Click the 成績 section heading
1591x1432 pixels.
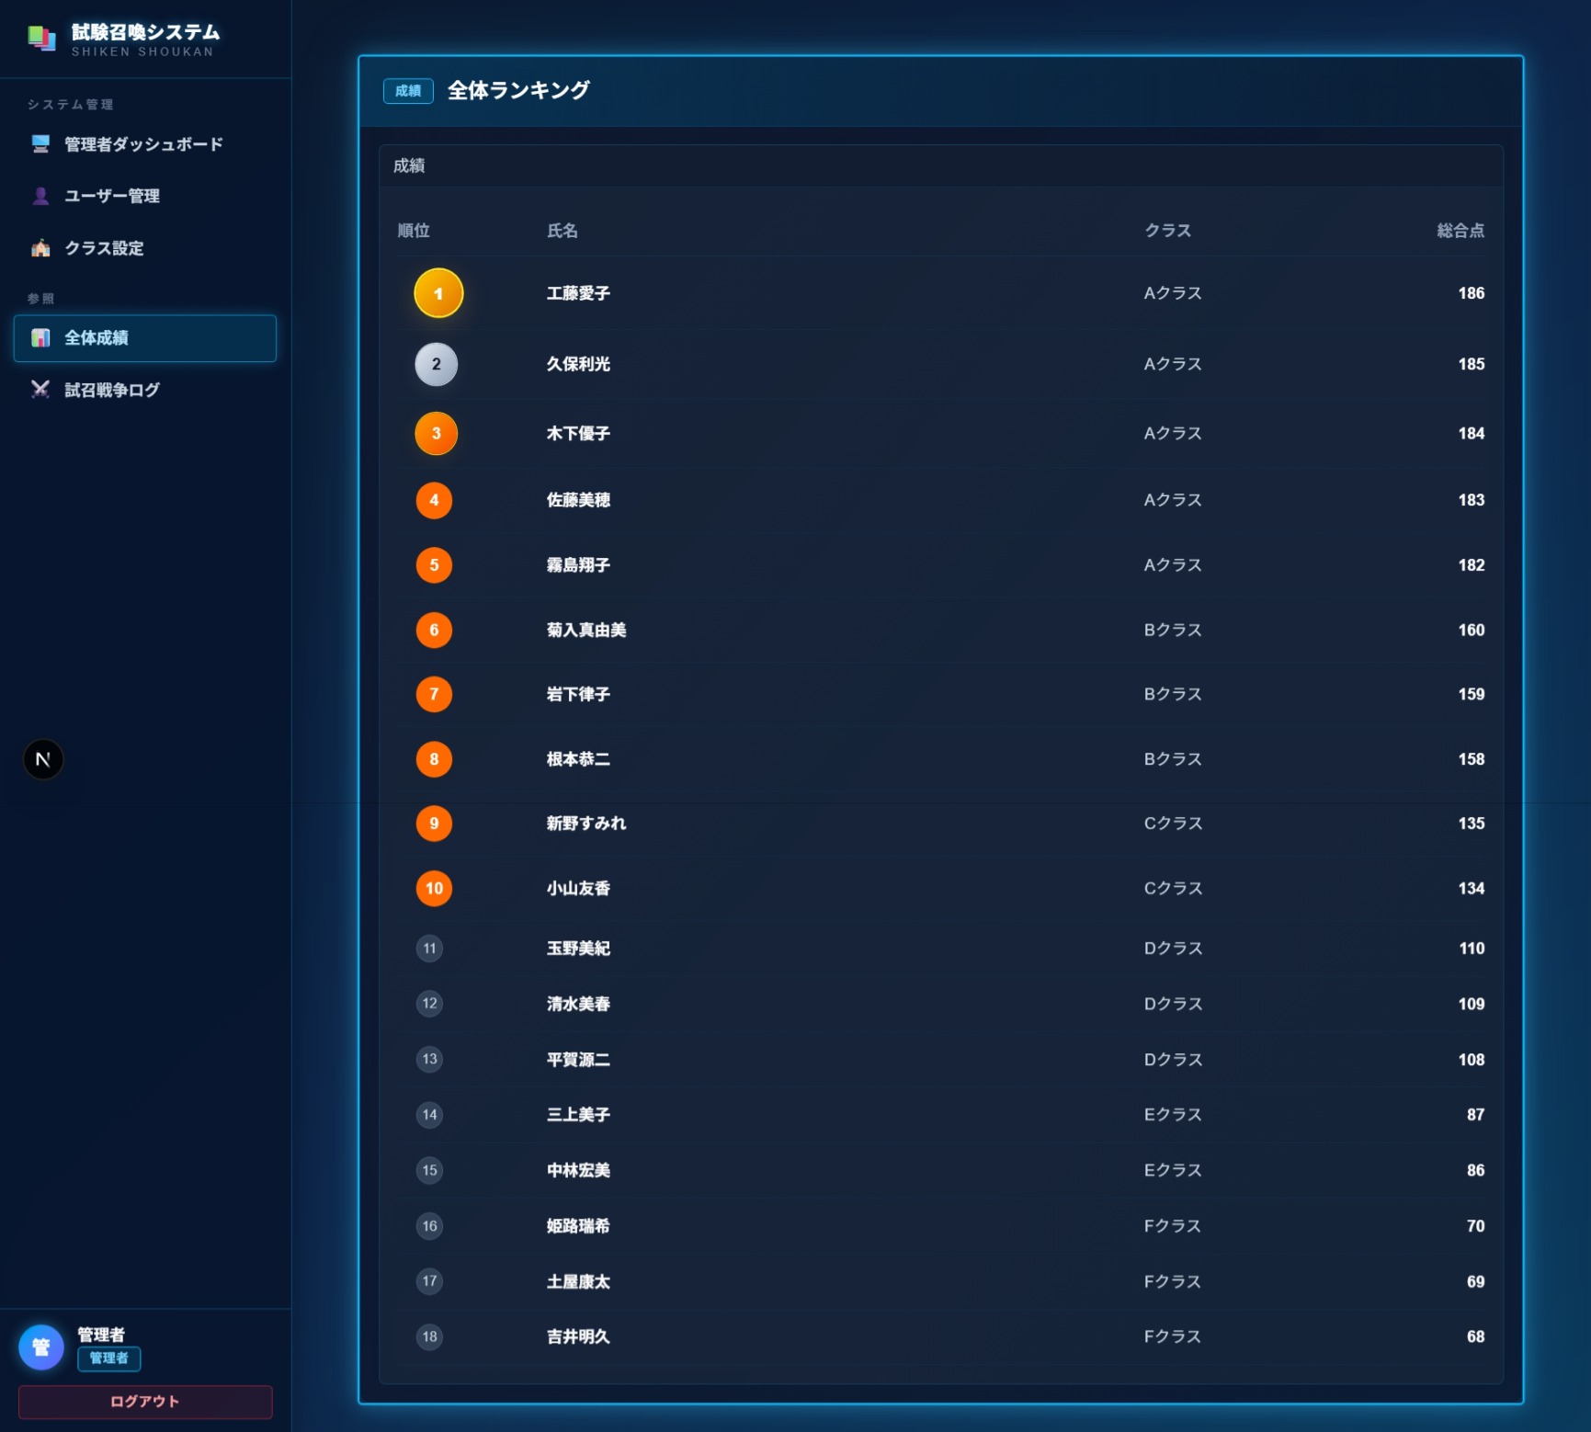409,166
